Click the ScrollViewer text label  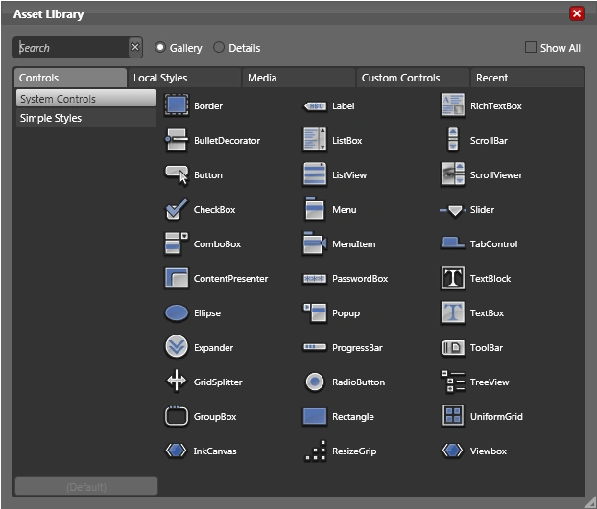[496, 175]
